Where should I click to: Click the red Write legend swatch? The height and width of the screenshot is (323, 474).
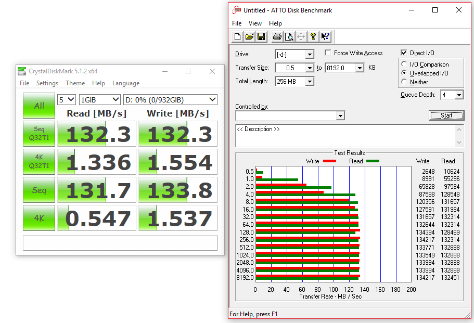pos(329,161)
